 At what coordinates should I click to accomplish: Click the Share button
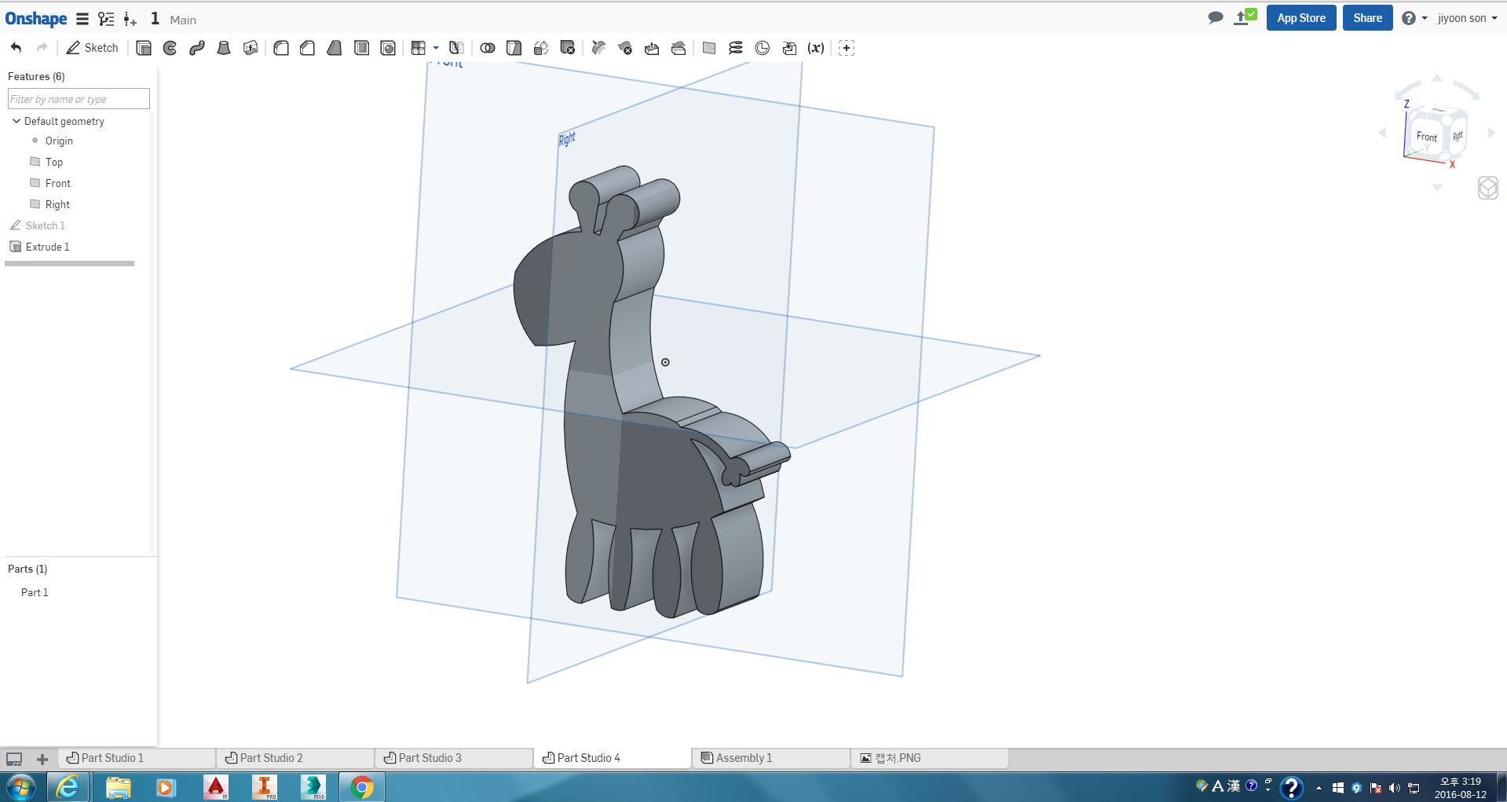[x=1367, y=18]
